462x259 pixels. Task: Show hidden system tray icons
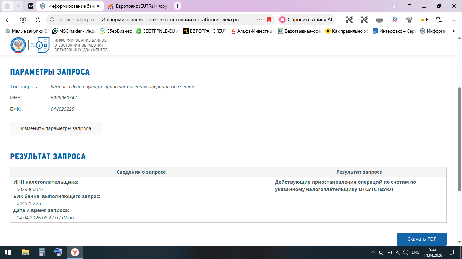click(x=373, y=252)
